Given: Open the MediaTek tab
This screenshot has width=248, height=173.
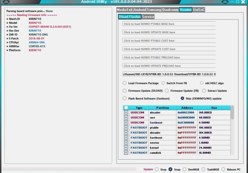Looking at the screenshot, I should pyautogui.click(x=125, y=10).
